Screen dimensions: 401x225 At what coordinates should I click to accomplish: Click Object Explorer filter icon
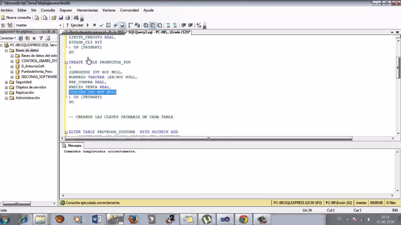41,38
